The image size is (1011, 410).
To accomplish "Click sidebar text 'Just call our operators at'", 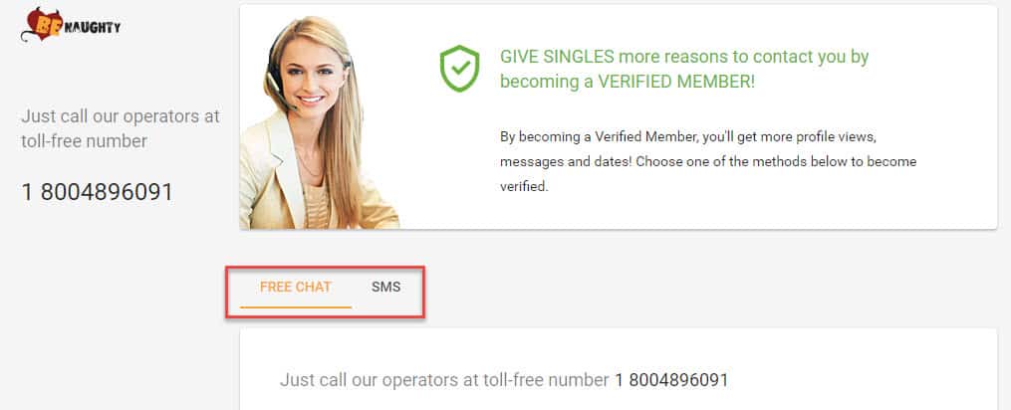I will 121,116.
